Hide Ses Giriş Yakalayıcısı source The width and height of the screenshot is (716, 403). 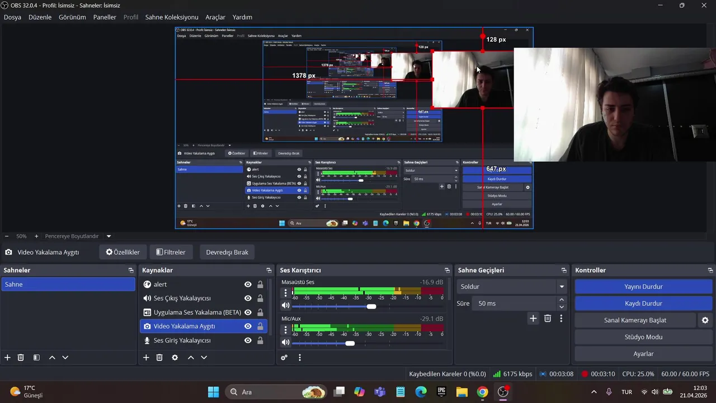pos(248,340)
